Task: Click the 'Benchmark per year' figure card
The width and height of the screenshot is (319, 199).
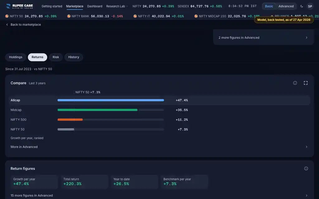Action: point(184,182)
